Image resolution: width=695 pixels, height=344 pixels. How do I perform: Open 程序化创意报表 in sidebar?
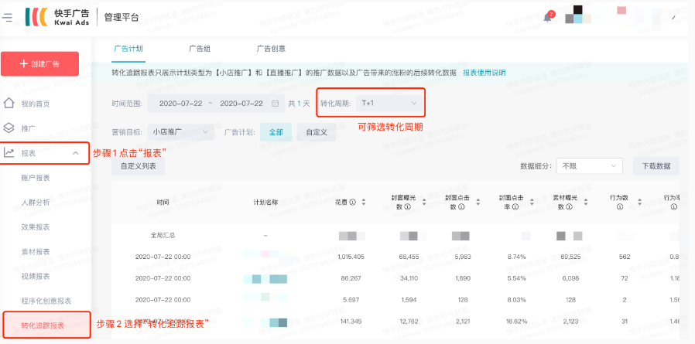[46, 301]
